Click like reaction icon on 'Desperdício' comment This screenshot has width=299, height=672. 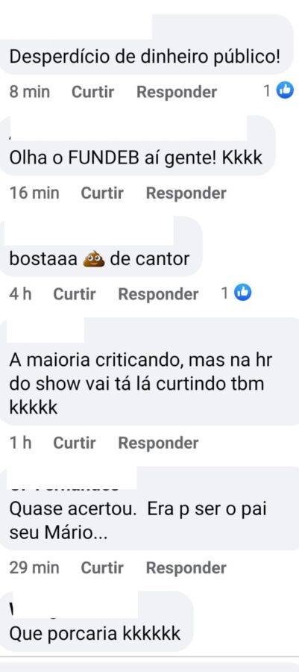tap(285, 91)
